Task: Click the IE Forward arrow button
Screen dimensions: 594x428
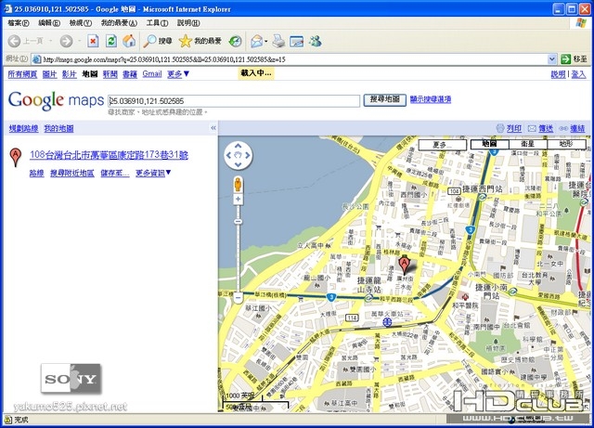Action: [x=66, y=41]
